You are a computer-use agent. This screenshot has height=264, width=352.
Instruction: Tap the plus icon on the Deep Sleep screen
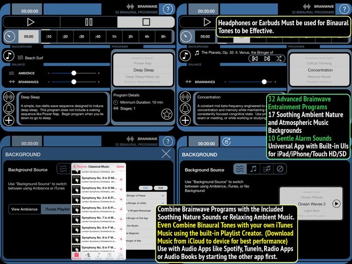9,120
